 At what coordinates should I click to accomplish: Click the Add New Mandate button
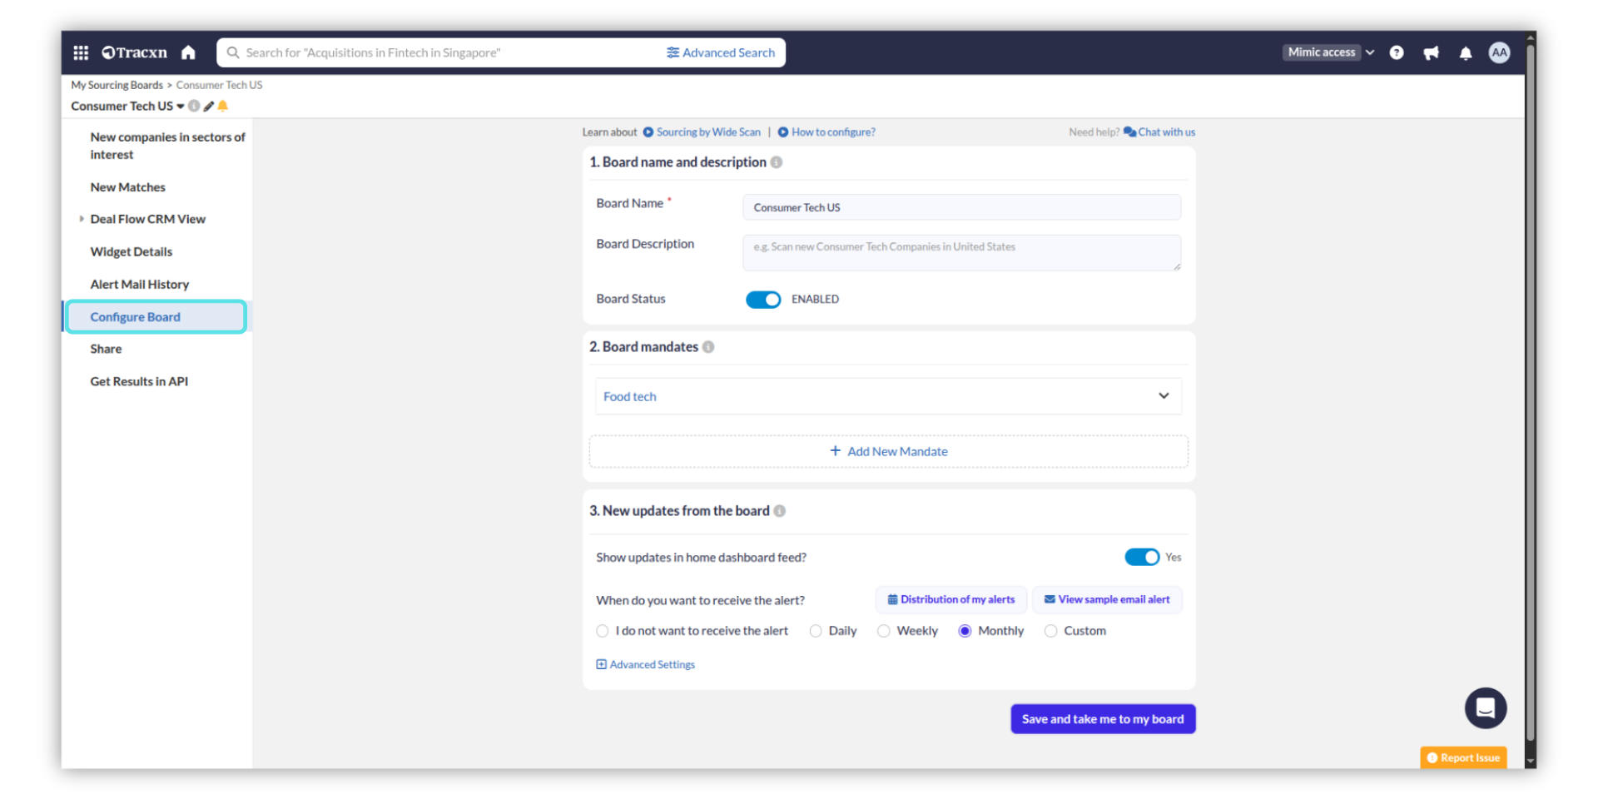point(888,451)
